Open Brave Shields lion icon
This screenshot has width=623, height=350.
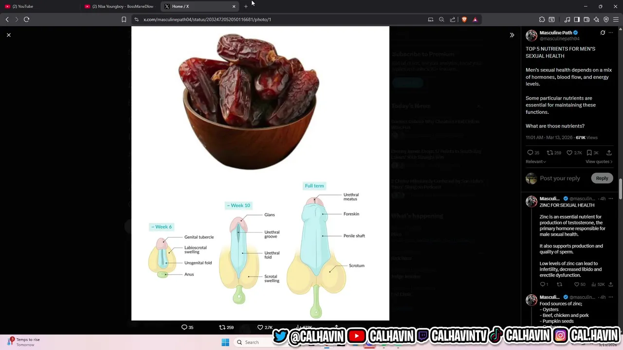[464, 19]
